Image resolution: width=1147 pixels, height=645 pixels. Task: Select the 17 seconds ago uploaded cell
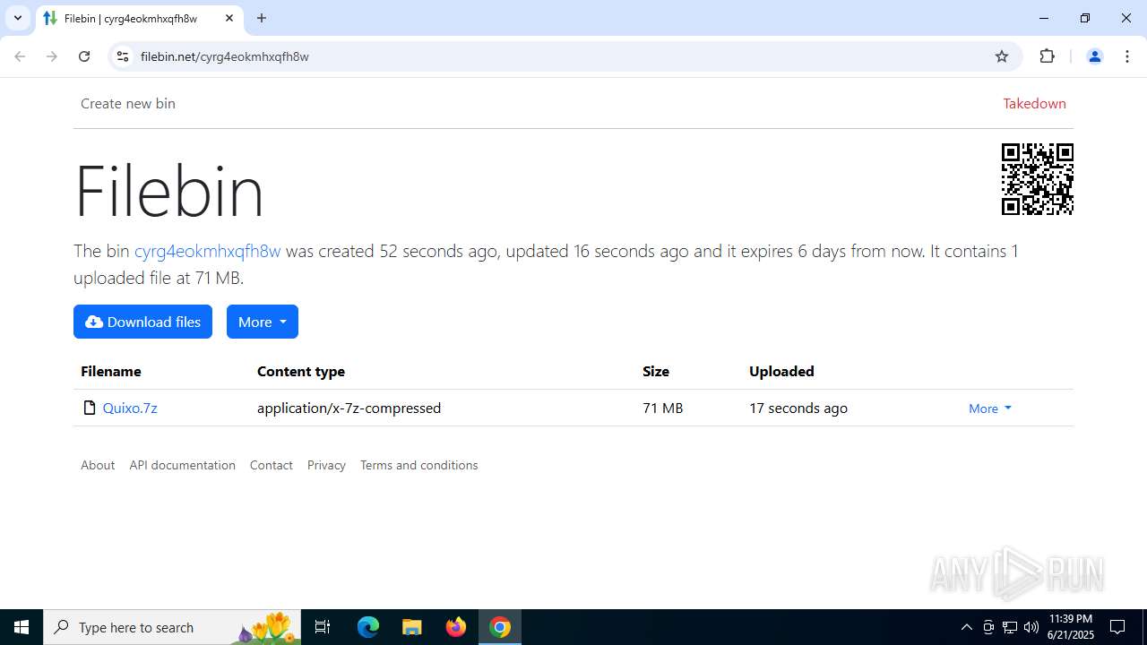click(798, 408)
